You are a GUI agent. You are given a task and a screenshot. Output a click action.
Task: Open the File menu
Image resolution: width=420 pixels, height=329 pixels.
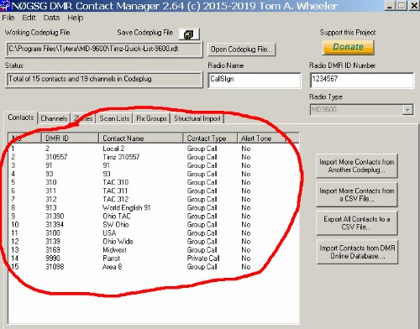point(8,18)
